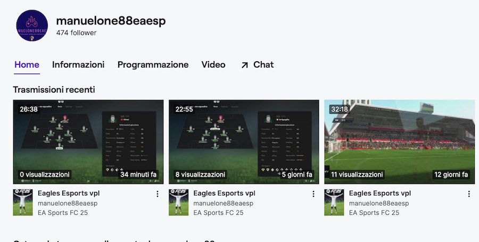
Task: Click manuelone88eaesp link under first video
Action: [x=68, y=203]
